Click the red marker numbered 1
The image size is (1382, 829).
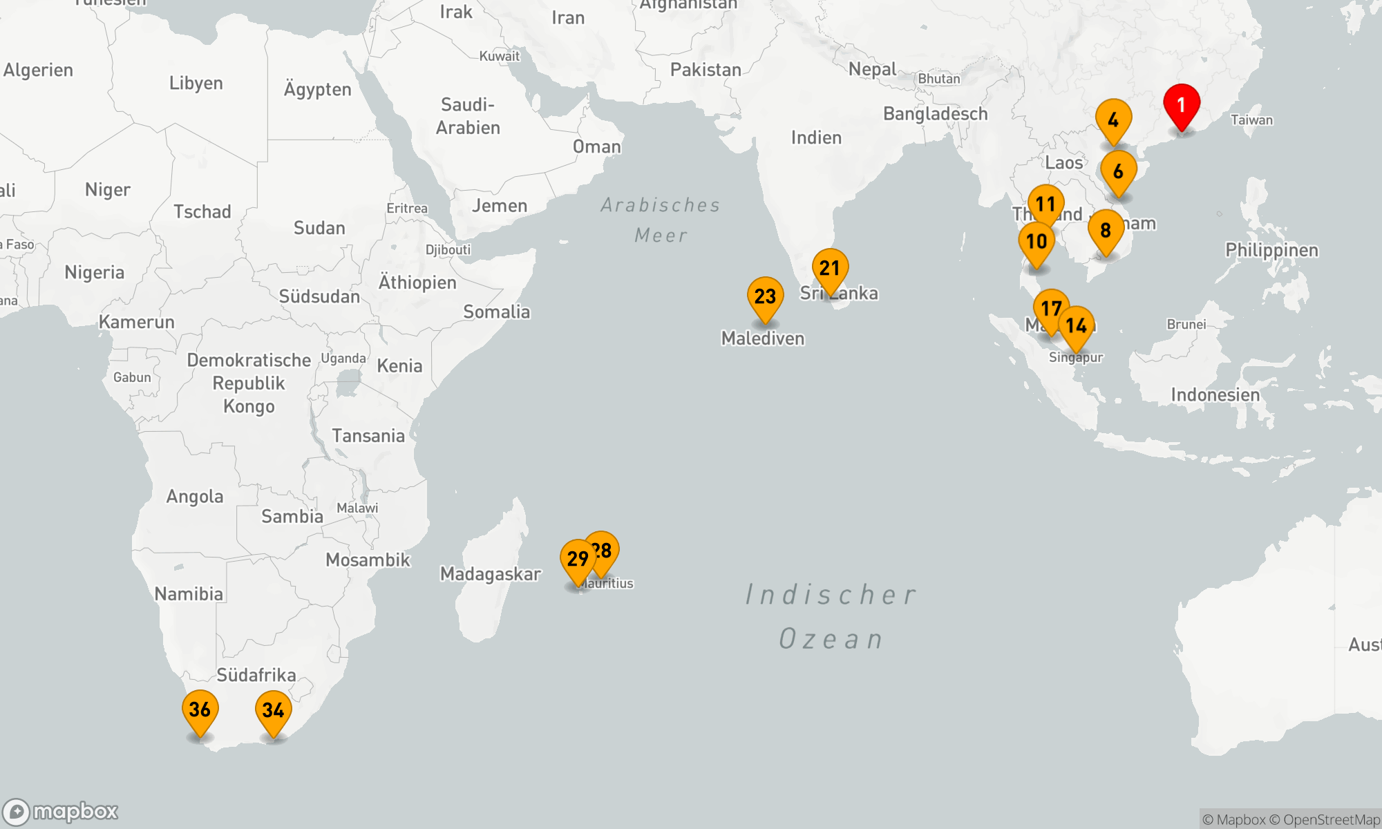tap(1182, 104)
